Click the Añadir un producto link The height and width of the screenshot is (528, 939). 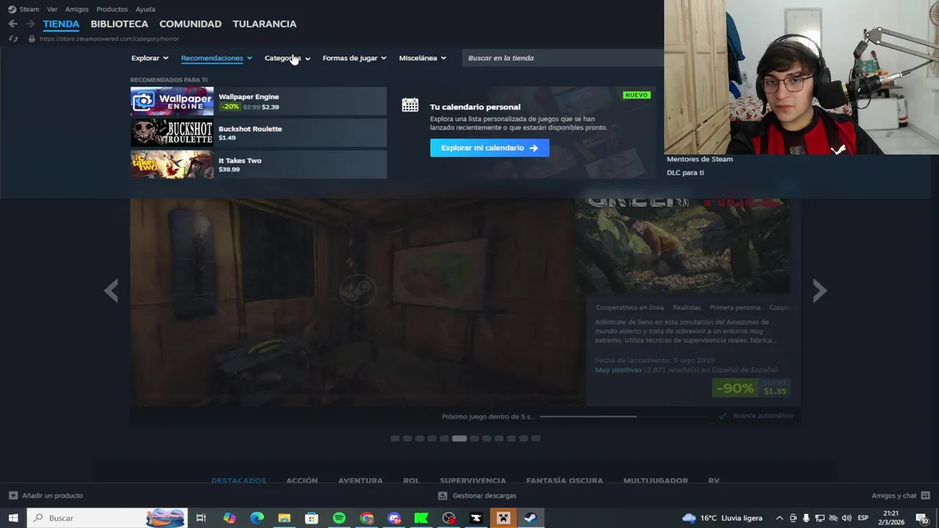coord(52,496)
